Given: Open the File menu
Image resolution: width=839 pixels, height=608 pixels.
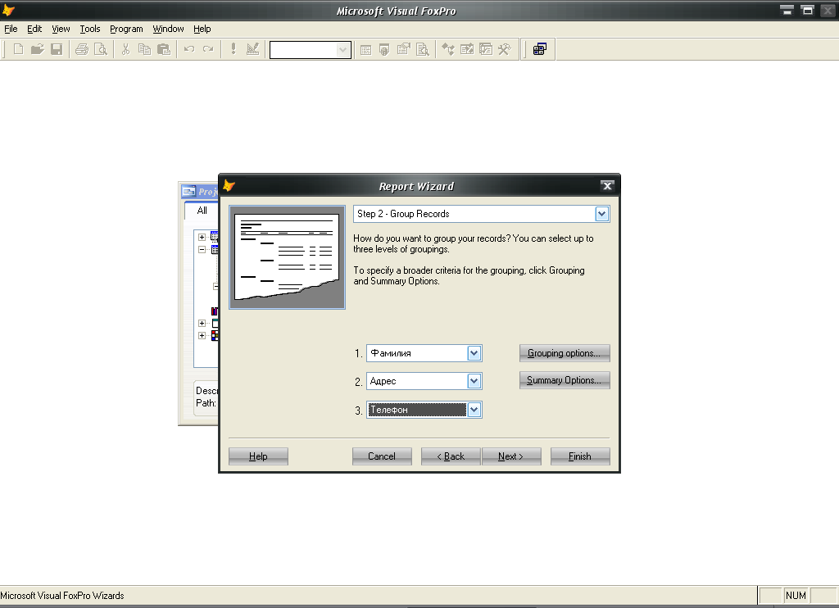Looking at the screenshot, I should (x=11, y=29).
